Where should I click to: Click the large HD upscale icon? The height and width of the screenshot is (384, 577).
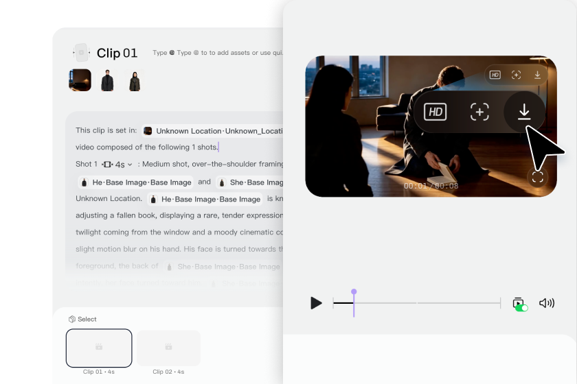coord(435,112)
